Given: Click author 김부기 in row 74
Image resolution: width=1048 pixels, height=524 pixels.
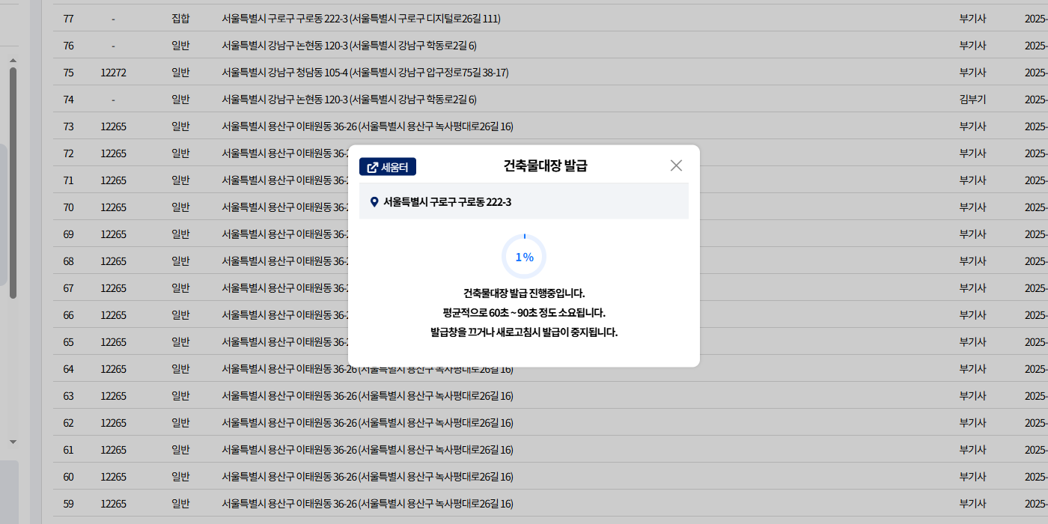Looking at the screenshot, I should [972, 100].
